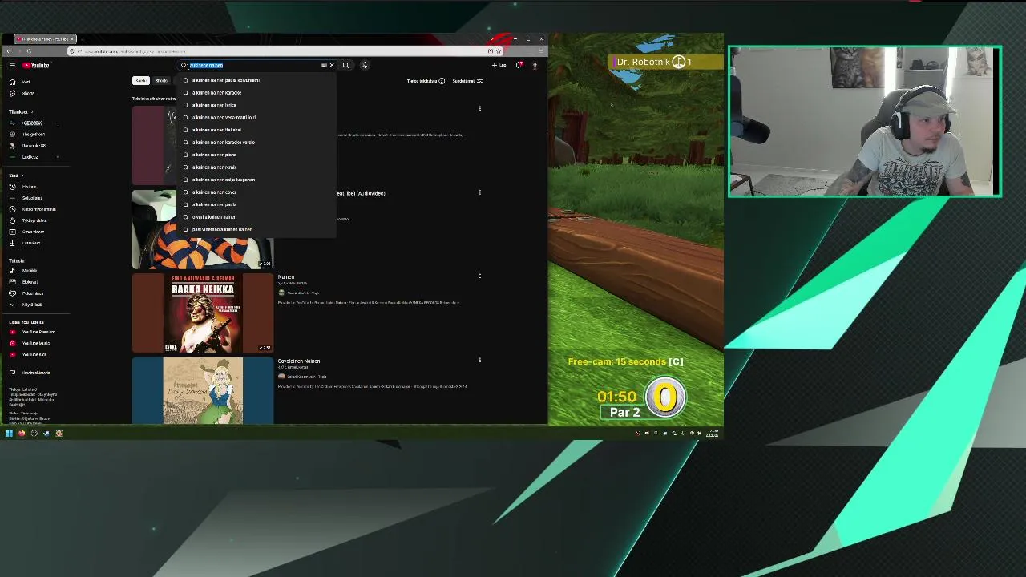This screenshot has height=577, width=1026.
Task: Open Firefox from the taskbar
Action: 22,434
